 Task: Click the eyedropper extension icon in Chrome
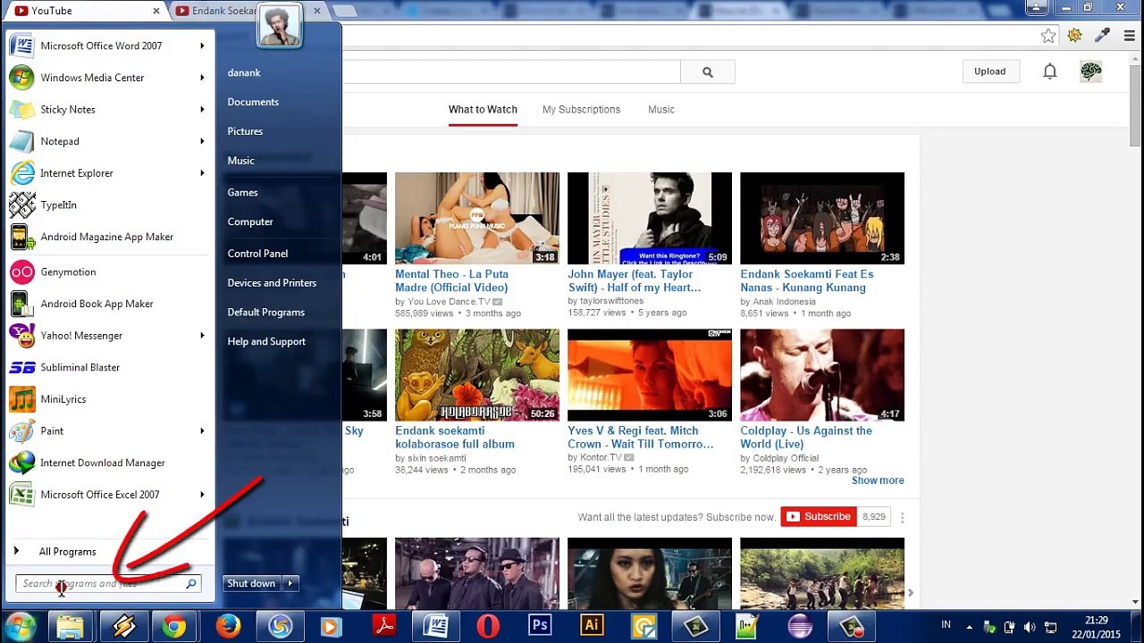1103,36
